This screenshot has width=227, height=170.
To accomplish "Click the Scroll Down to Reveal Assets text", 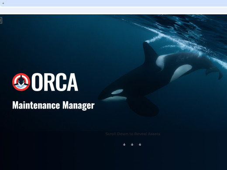I will click(133, 134).
